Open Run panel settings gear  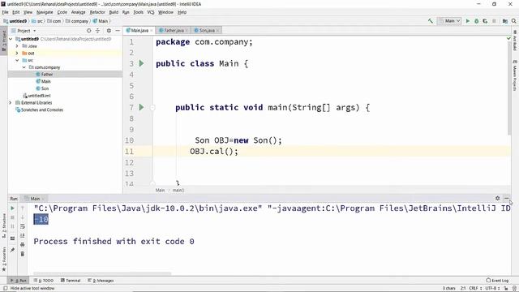point(497,198)
